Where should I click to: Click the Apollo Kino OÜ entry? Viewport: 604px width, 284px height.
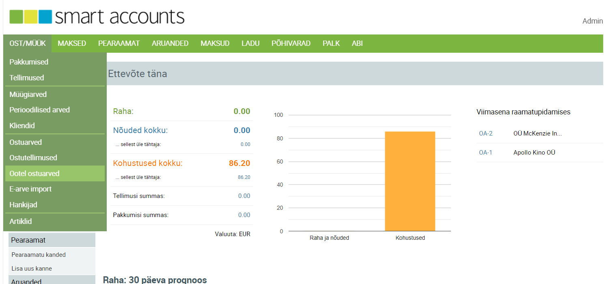pyautogui.click(x=534, y=153)
